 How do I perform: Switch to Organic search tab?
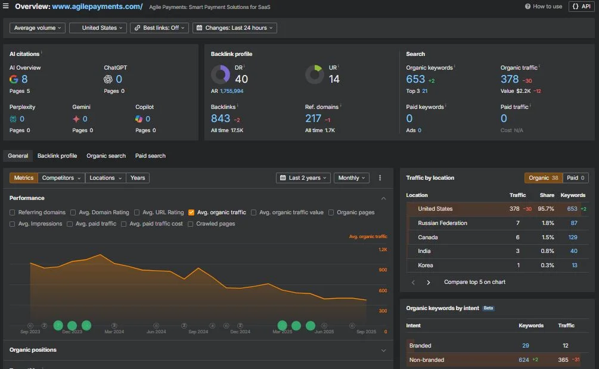106,156
